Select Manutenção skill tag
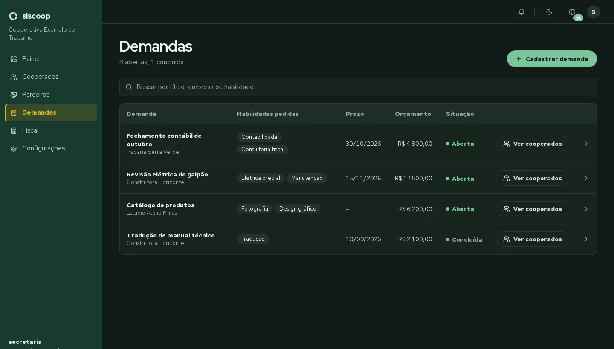Screen dimensions: 614x349 pos(307,178)
